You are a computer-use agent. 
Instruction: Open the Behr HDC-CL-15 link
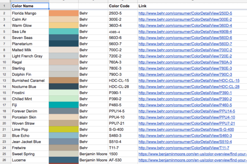(189, 81)
